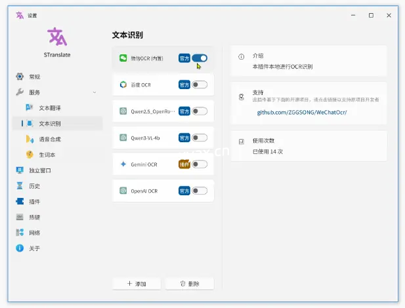
Task: Click the WeChat OCR service icon
Action: (x=123, y=58)
